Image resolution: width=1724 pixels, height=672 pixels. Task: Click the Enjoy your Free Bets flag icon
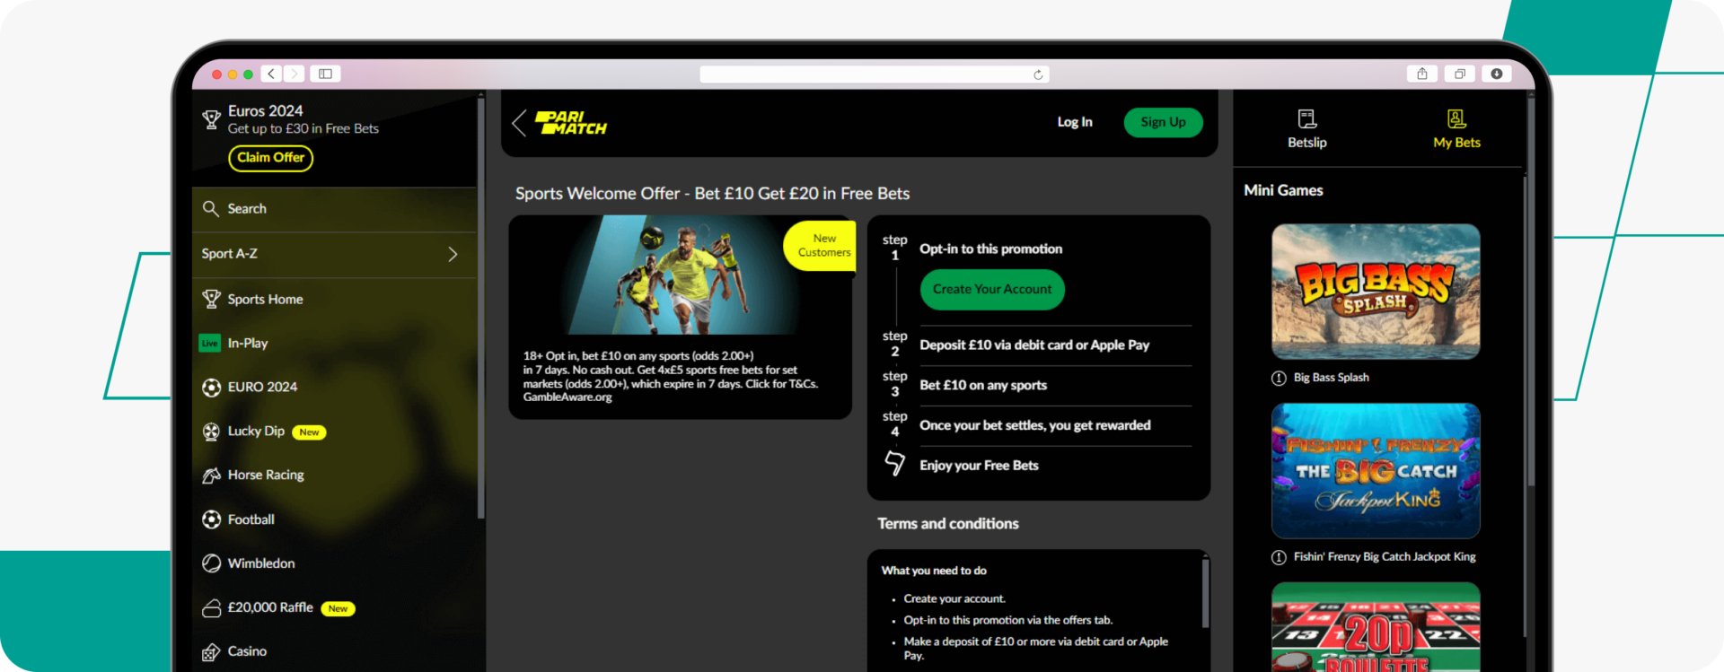pos(894,463)
